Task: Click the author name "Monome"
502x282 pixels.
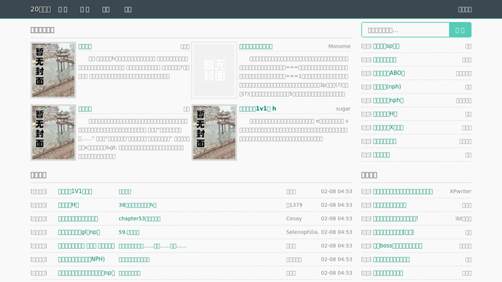Action: [339, 46]
